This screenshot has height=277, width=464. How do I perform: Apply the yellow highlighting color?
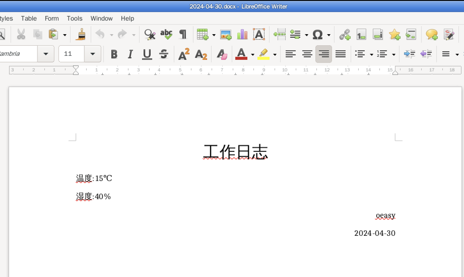pyautogui.click(x=263, y=54)
